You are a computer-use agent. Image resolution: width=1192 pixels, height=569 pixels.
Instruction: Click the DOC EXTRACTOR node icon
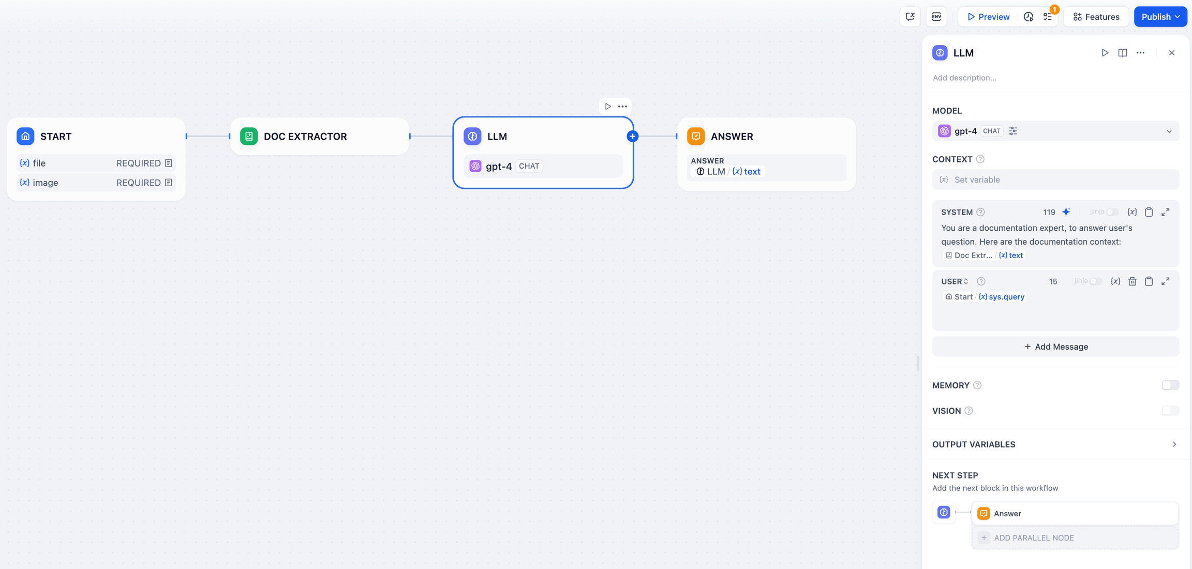pos(248,137)
